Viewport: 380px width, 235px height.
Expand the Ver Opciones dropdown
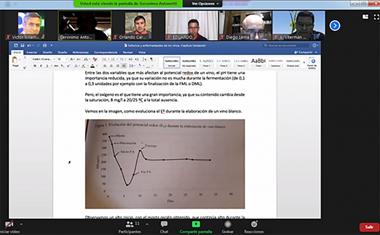tap(205, 4)
